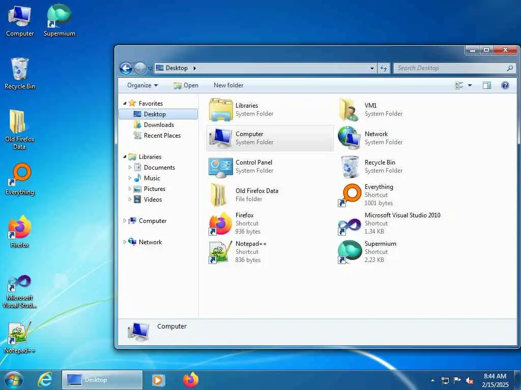
Task: Expand the Pictures library node
Action: coord(130,189)
